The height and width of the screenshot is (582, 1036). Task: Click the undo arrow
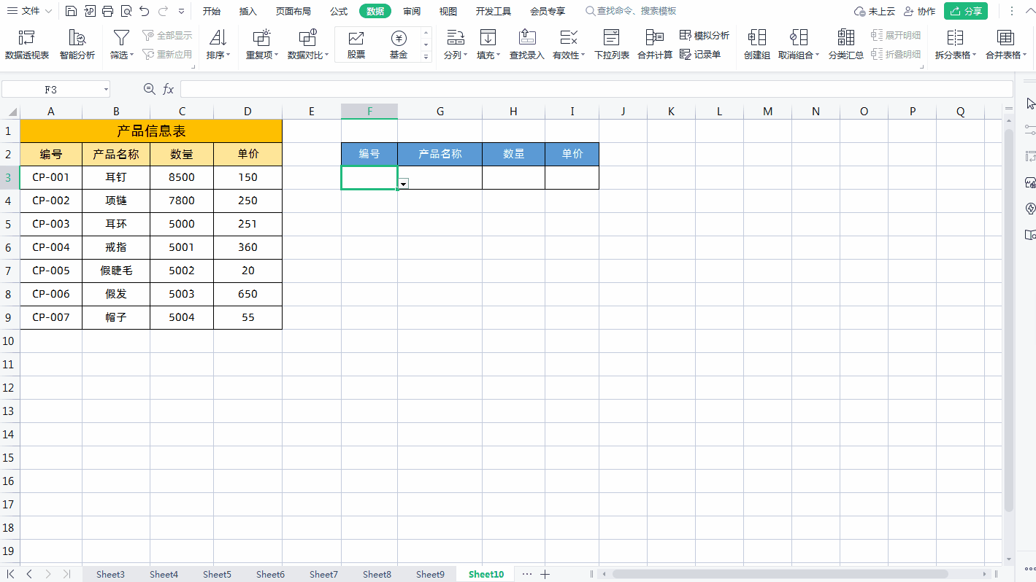pos(145,11)
